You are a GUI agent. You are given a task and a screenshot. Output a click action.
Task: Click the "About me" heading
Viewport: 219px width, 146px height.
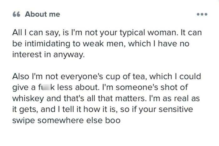pos(42,14)
